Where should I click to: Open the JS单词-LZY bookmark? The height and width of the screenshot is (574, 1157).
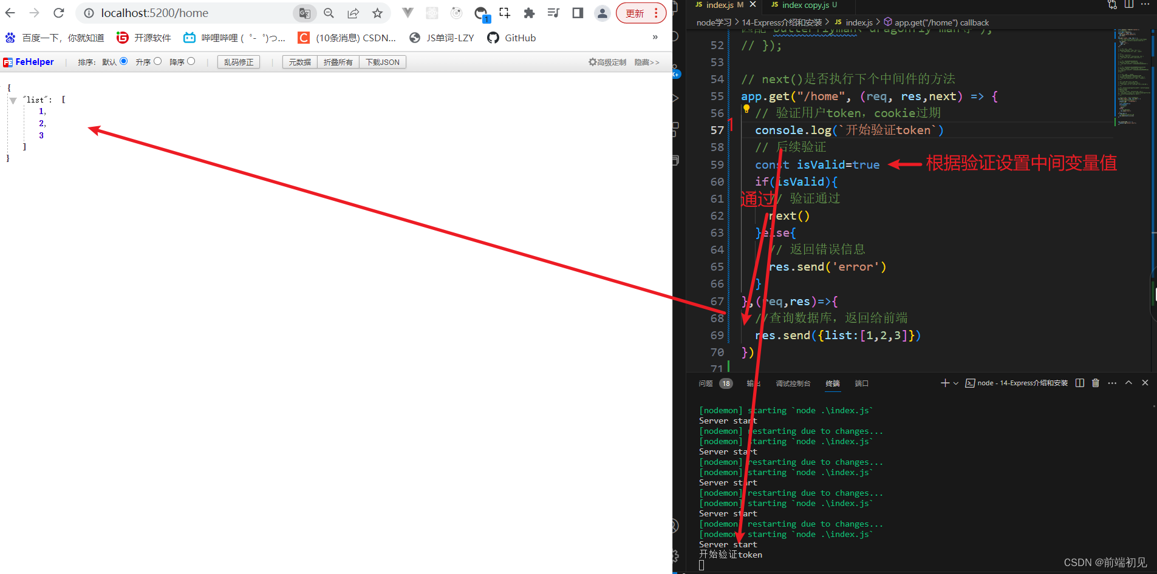[x=442, y=38]
